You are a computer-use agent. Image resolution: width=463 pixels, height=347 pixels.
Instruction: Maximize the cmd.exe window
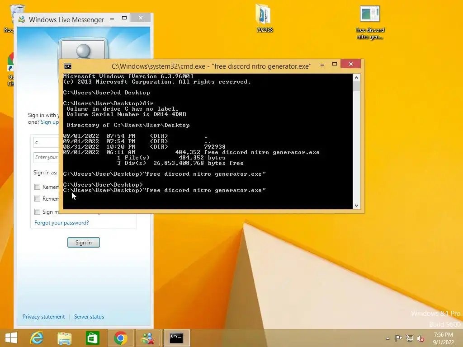(335, 64)
